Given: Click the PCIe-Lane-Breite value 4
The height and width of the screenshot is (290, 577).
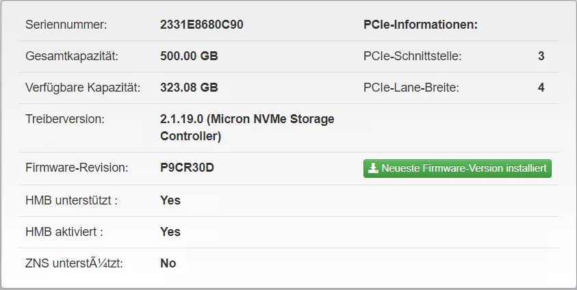Looking at the screenshot, I should pos(541,88).
